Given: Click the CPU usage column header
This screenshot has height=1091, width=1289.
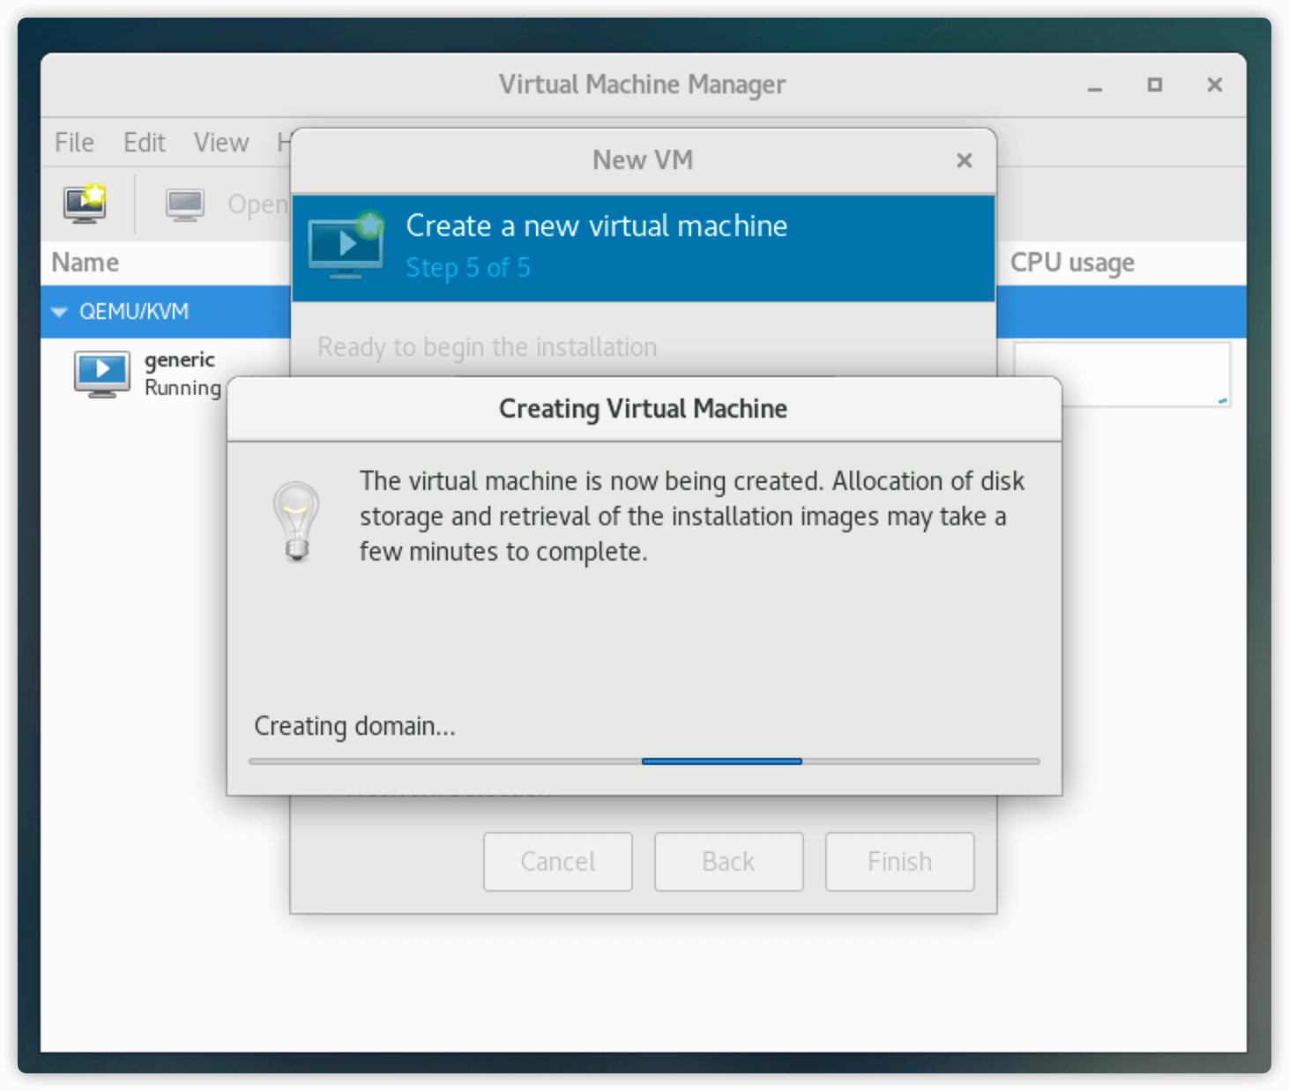Looking at the screenshot, I should 1072,263.
